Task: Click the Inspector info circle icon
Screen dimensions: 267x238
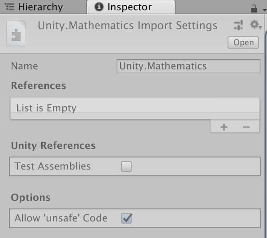Action: click(99, 7)
